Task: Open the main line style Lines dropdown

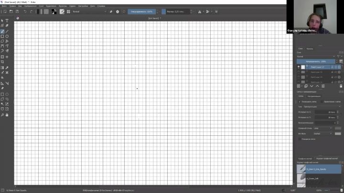Action: (x=323, y=128)
